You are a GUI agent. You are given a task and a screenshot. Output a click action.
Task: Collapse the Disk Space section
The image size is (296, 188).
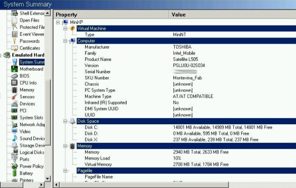tap(65, 122)
